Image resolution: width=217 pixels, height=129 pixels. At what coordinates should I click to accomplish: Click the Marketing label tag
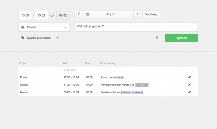137,92
